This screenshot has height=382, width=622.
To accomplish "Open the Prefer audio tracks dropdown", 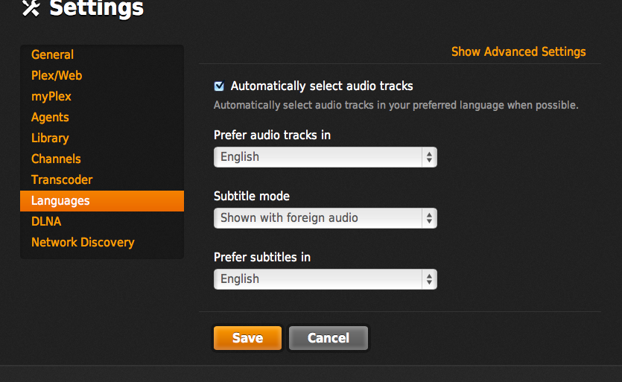I will (326, 157).
